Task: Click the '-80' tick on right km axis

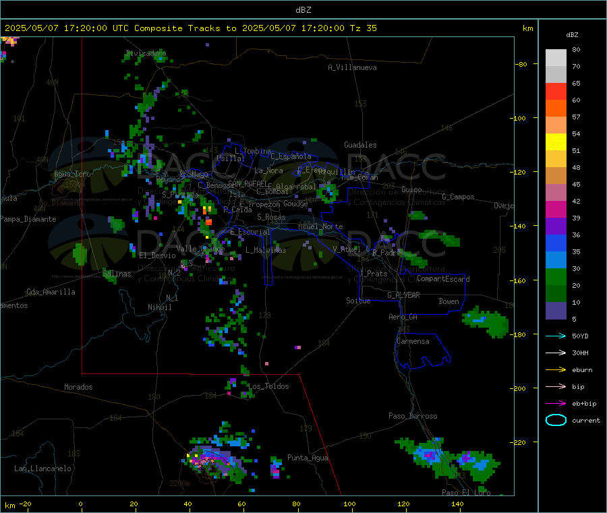Action: pyautogui.click(x=521, y=64)
